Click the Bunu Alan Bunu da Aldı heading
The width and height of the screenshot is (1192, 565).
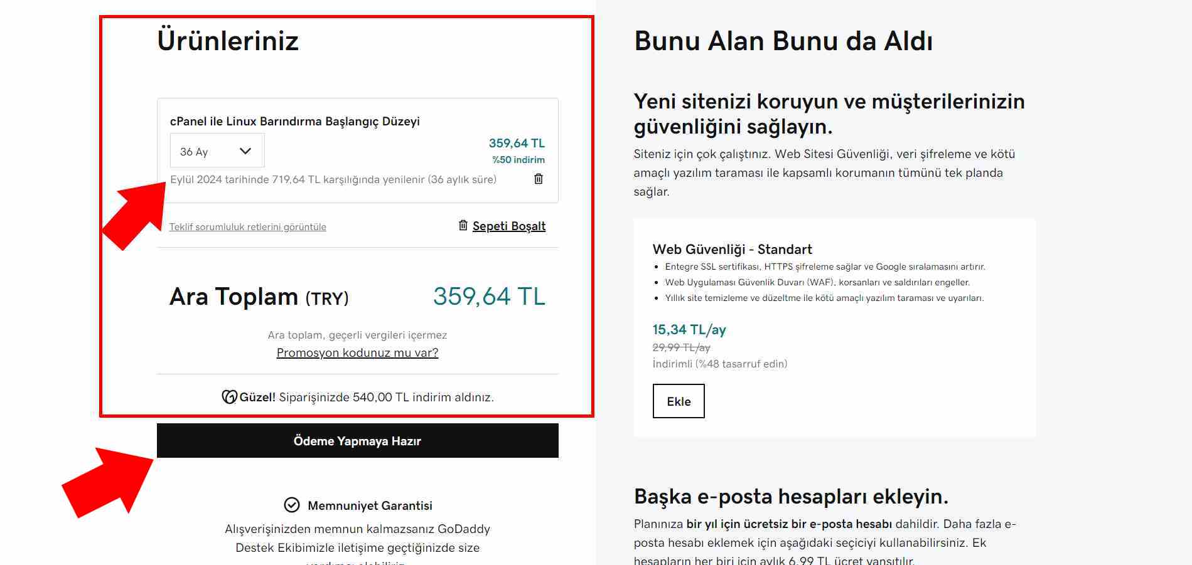click(783, 41)
